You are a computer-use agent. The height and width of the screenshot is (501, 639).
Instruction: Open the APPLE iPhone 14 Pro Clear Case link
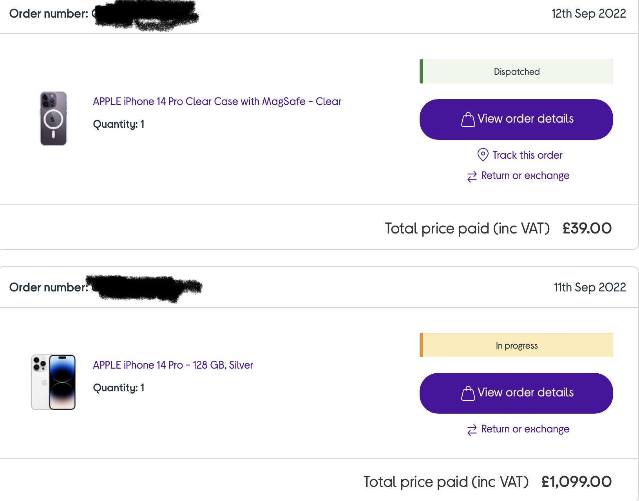[217, 101]
